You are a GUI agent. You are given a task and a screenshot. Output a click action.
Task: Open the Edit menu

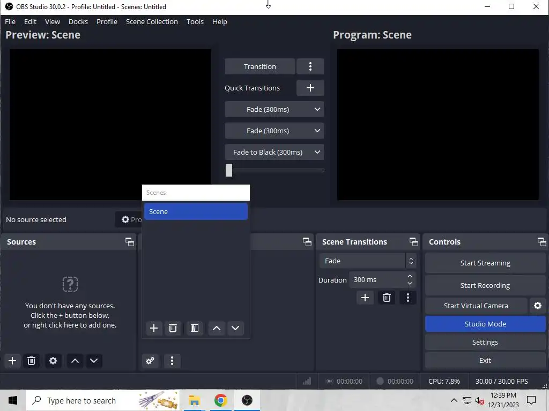tap(30, 21)
